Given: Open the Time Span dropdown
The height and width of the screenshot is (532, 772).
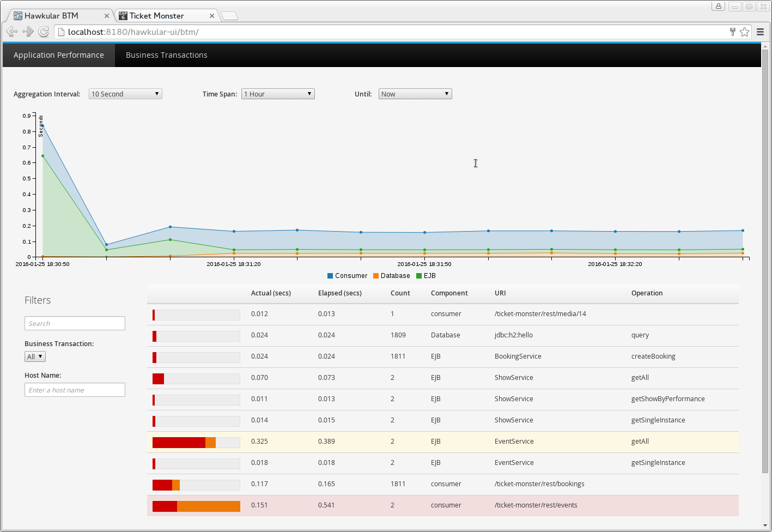Looking at the screenshot, I should click(278, 94).
